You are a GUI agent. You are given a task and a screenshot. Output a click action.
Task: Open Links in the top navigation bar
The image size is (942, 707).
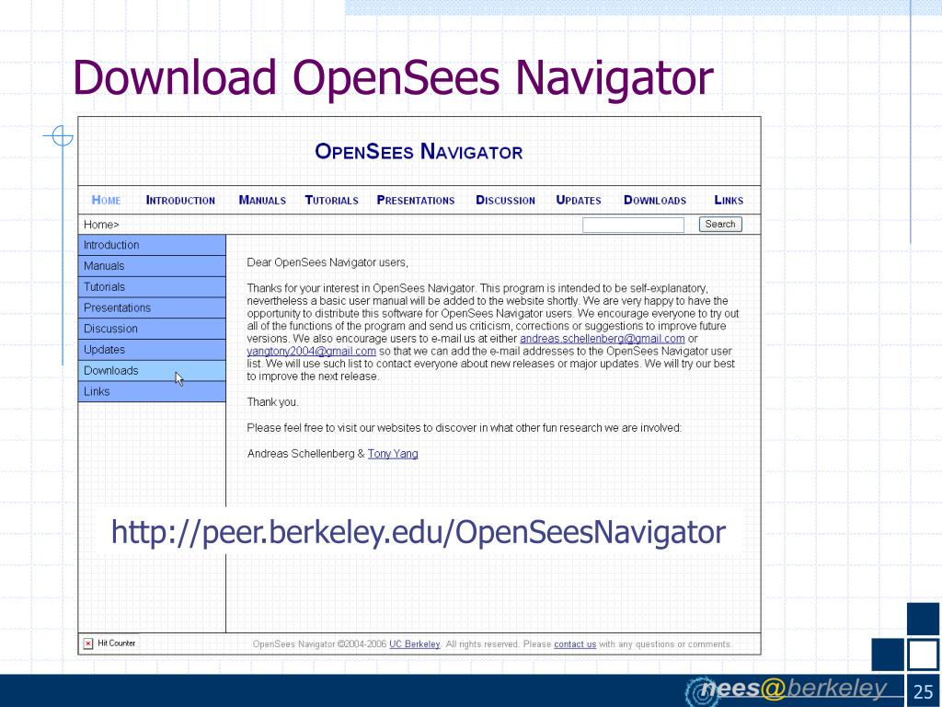729,200
